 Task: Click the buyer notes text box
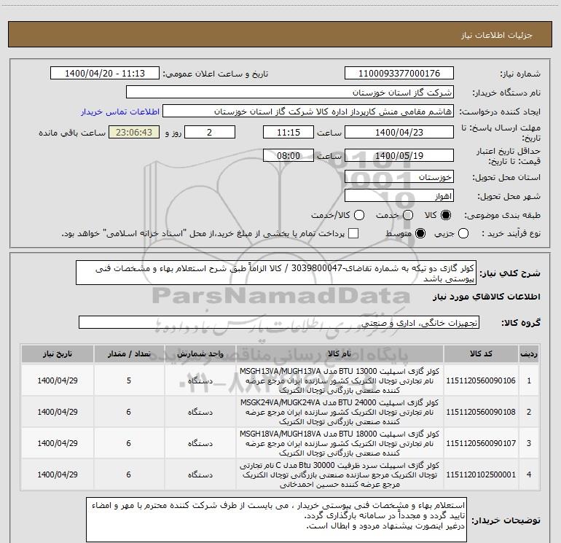click(277, 520)
